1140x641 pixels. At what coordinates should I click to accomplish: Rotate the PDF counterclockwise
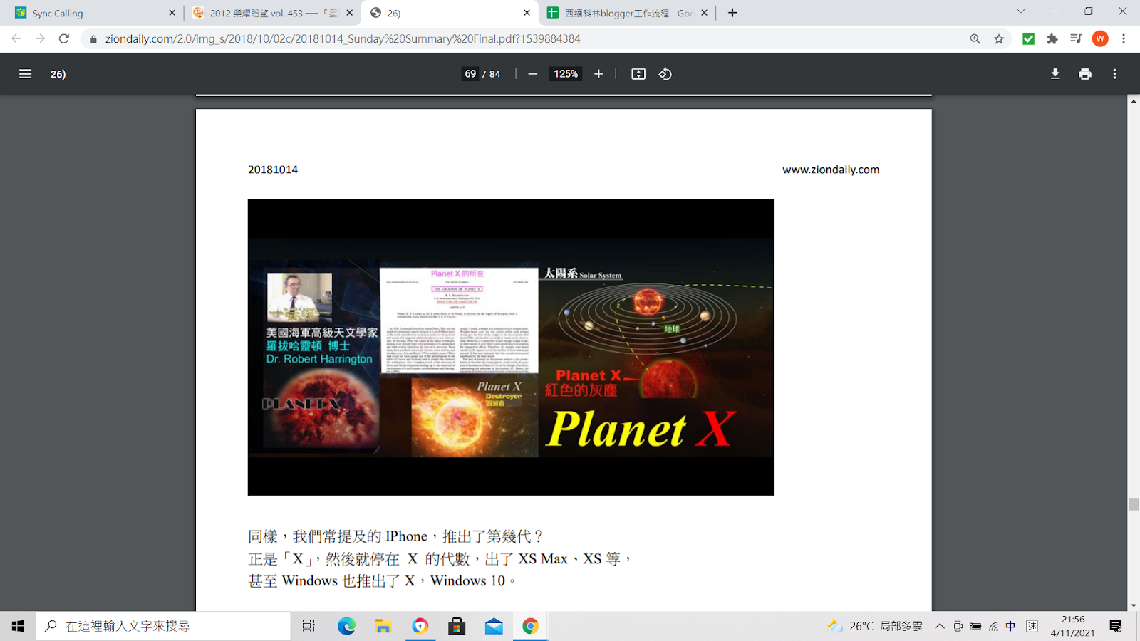coord(665,74)
